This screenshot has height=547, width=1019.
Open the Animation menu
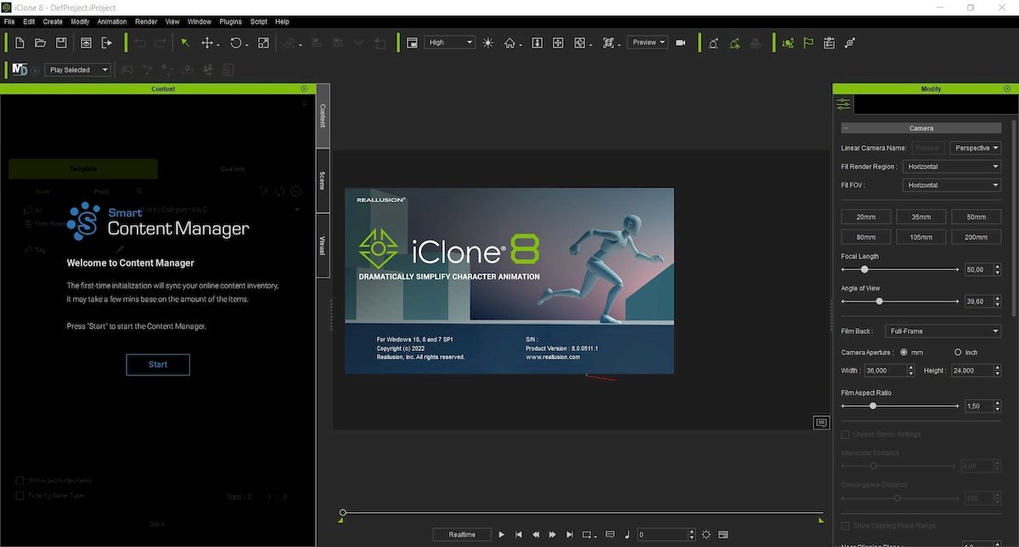click(x=111, y=21)
